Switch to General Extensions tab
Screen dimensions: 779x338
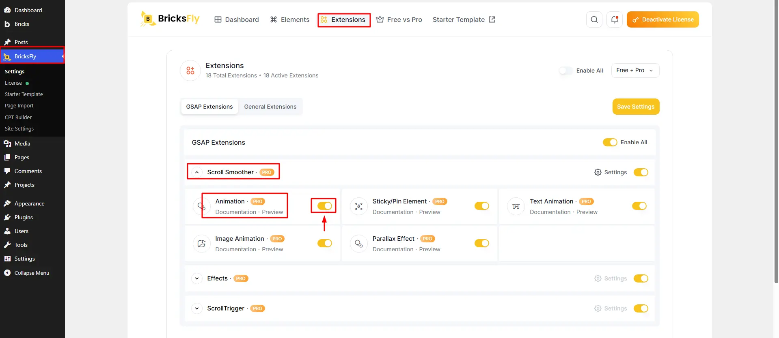[270, 107]
